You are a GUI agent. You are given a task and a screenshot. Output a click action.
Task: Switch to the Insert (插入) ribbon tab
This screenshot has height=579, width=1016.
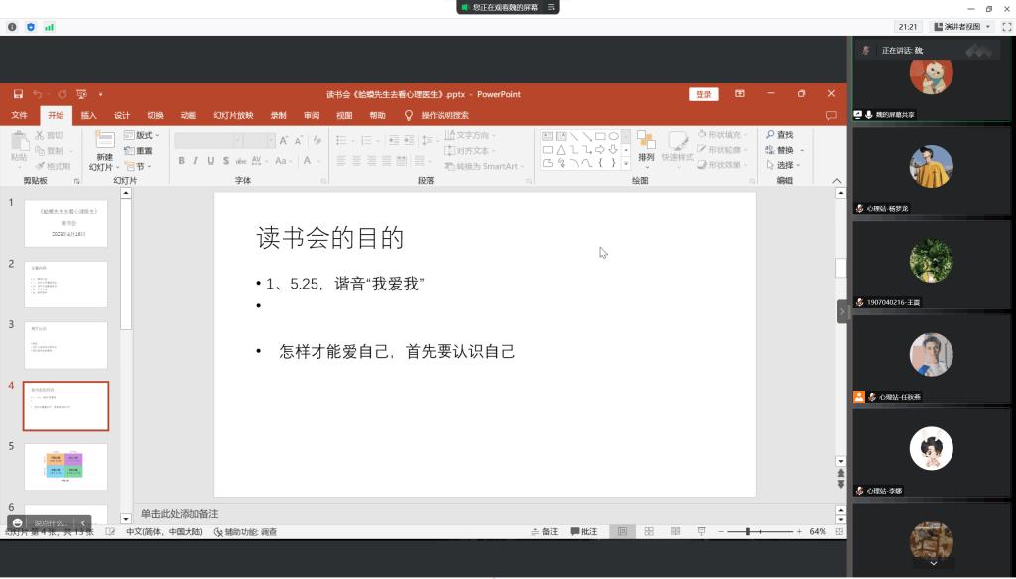click(x=88, y=115)
